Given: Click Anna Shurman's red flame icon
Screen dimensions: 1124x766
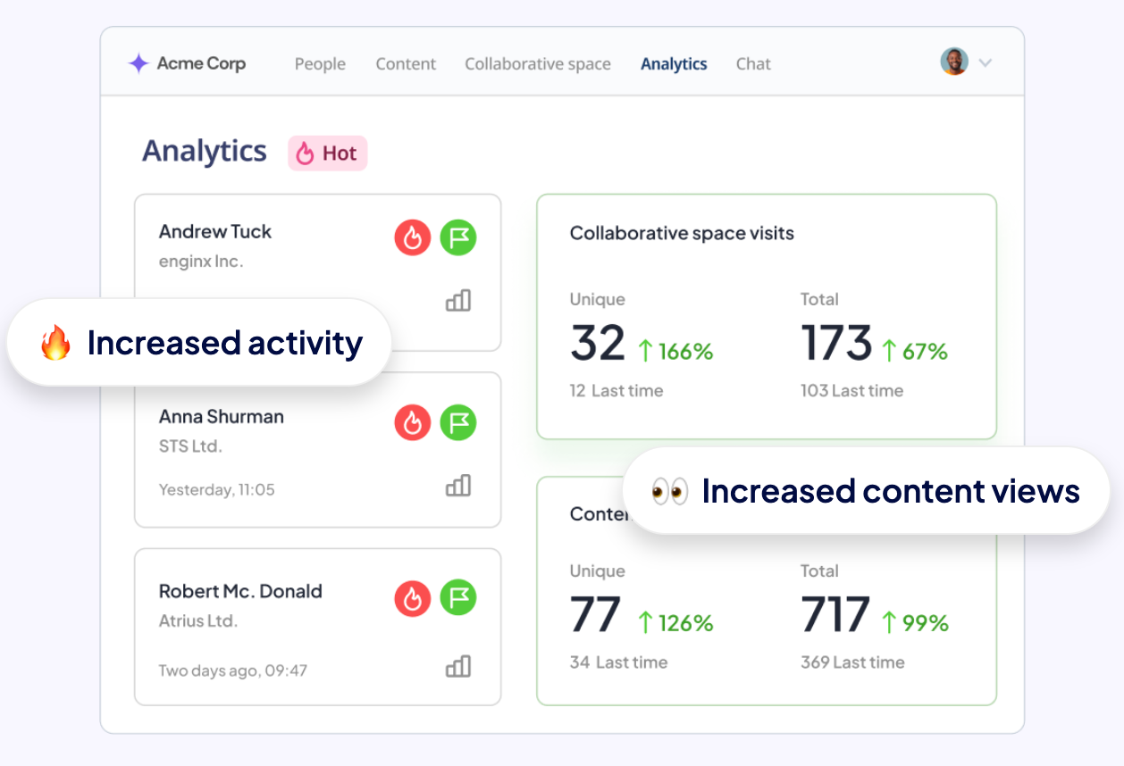Looking at the screenshot, I should 413,423.
